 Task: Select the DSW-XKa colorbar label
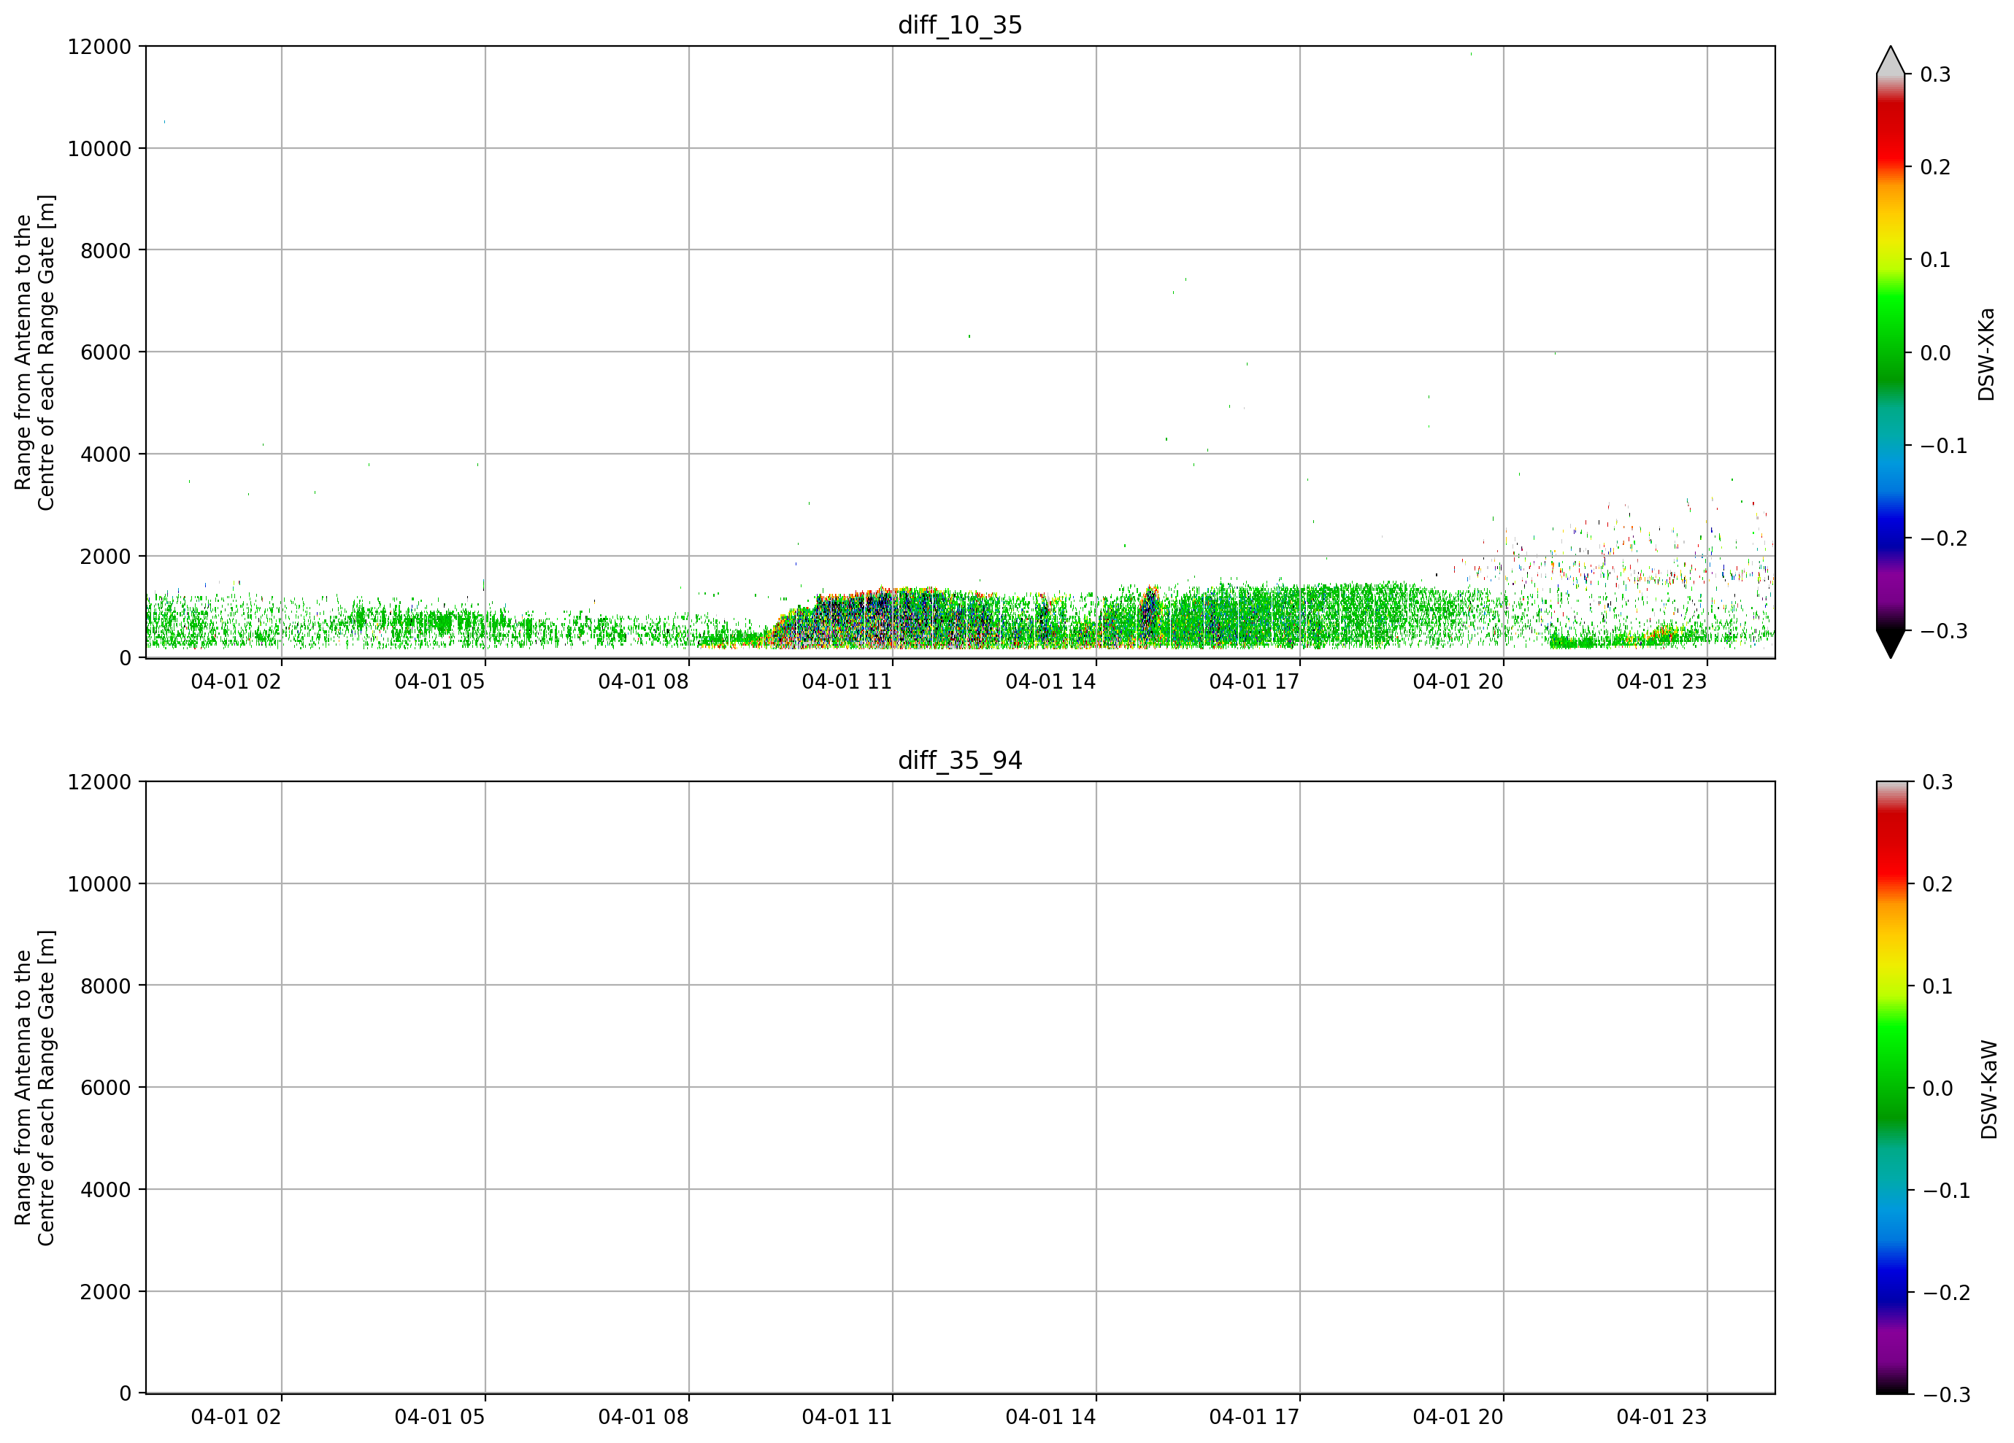click(x=1986, y=354)
